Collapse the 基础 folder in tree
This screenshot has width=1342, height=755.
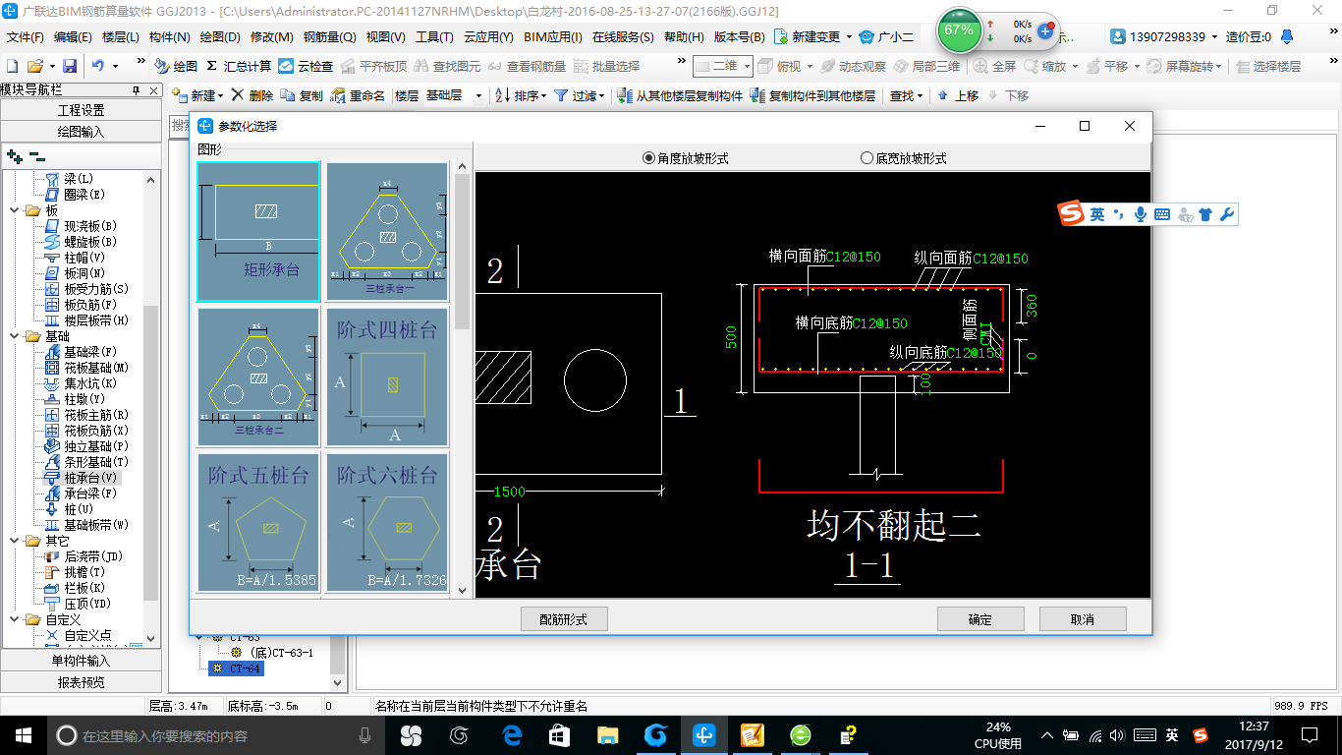tap(13, 336)
